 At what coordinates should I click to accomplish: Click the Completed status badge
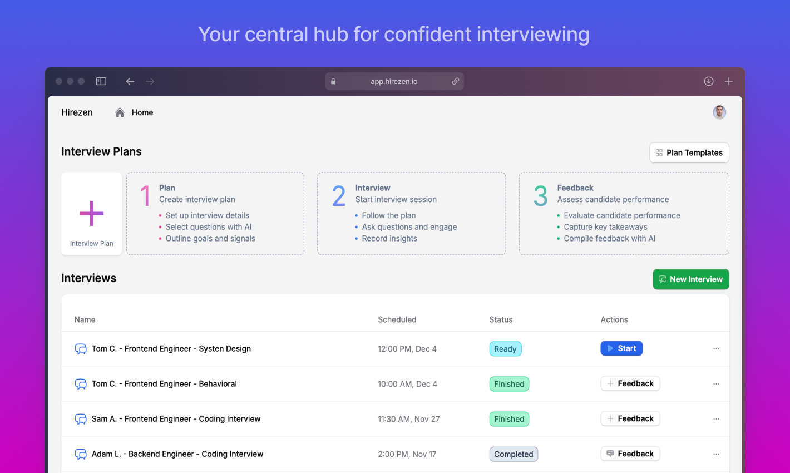(513, 454)
